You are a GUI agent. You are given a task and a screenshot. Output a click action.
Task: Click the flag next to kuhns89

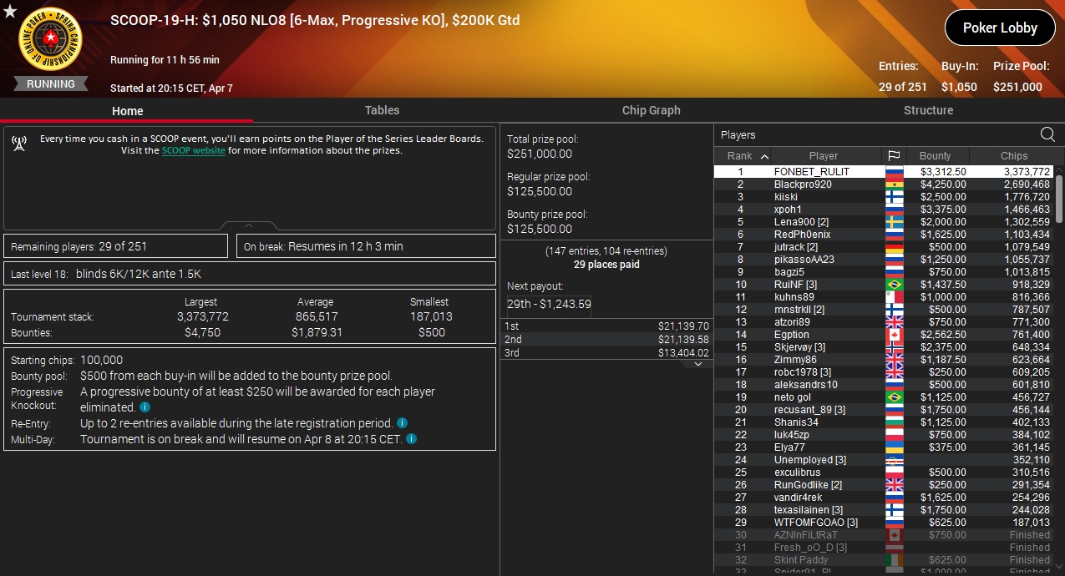[x=894, y=297]
